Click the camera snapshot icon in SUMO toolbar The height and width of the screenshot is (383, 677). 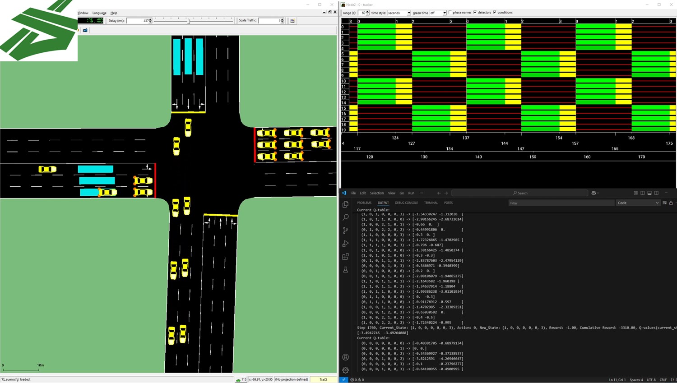85,30
